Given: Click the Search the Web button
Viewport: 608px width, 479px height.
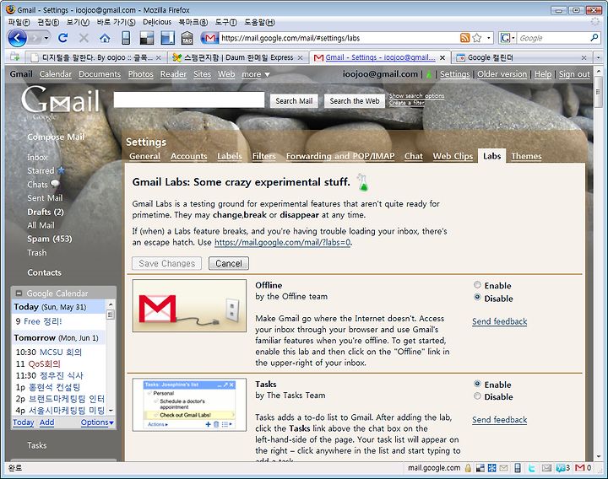Looking at the screenshot, I should click(355, 100).
